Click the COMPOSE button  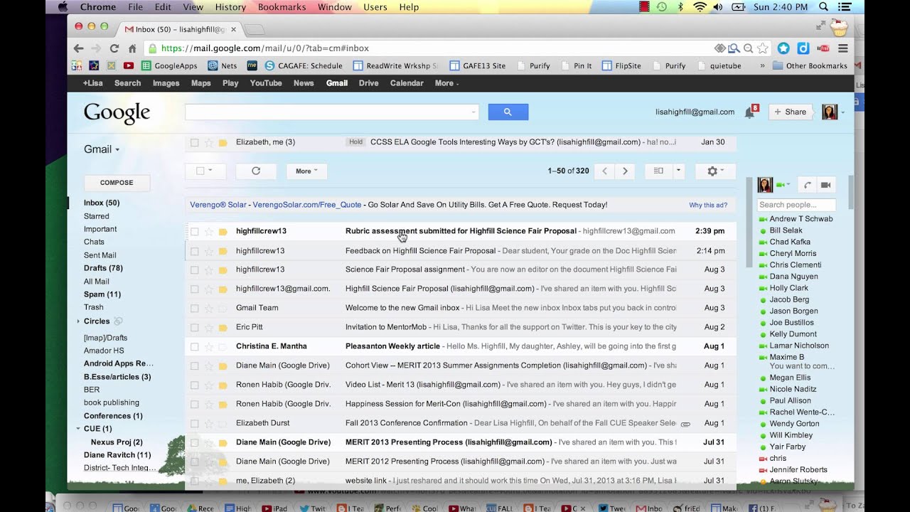pos(117,183)
